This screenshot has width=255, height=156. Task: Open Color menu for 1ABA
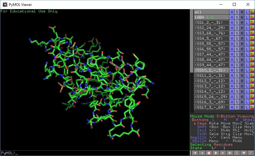(x=252, y=17)
